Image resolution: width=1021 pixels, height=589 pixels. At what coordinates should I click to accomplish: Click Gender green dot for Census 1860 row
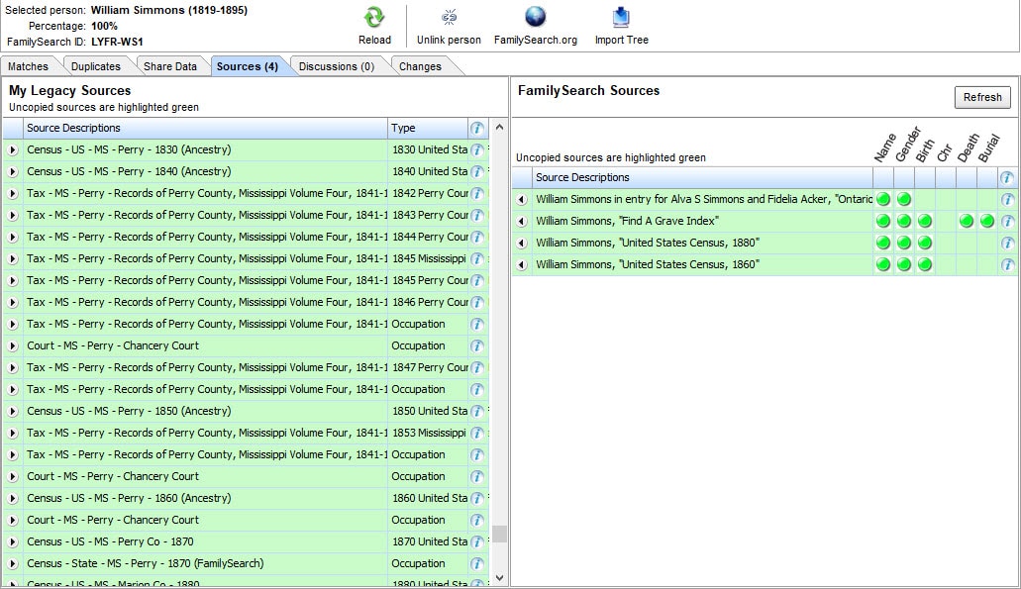pos(904,265)
